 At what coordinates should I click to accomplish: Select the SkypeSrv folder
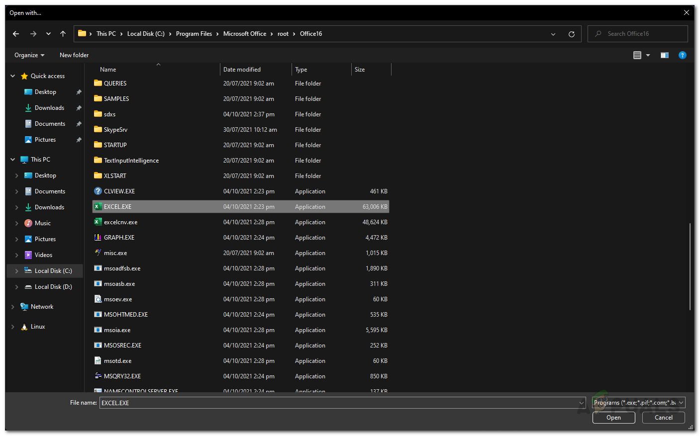click(241, 130)
